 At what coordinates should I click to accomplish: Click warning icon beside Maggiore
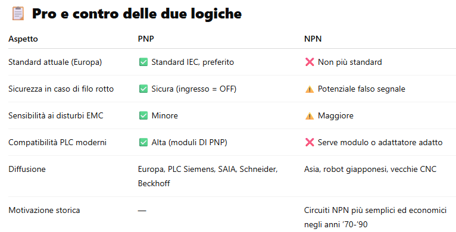310,116
